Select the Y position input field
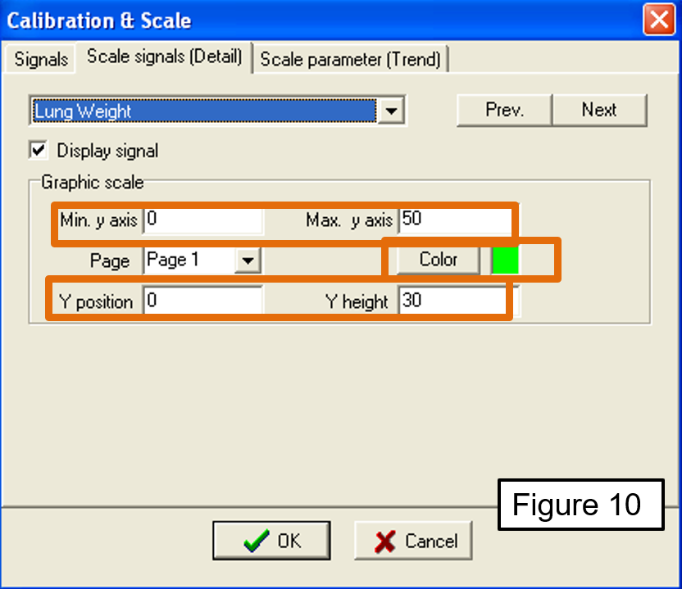The height and width of the screenshot is (589, 682). pyautogui.click(x=202, y=301)
